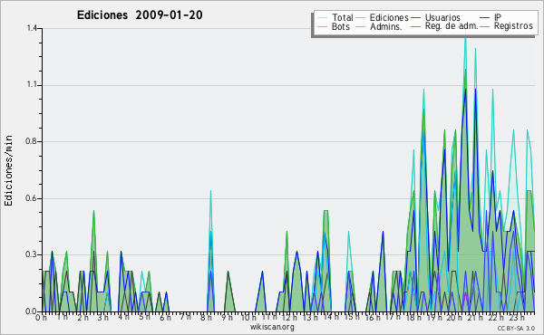This screenshot has height=335, width=544.
Task: Click the 8 h tick on time axis
Action: (206, 317)
